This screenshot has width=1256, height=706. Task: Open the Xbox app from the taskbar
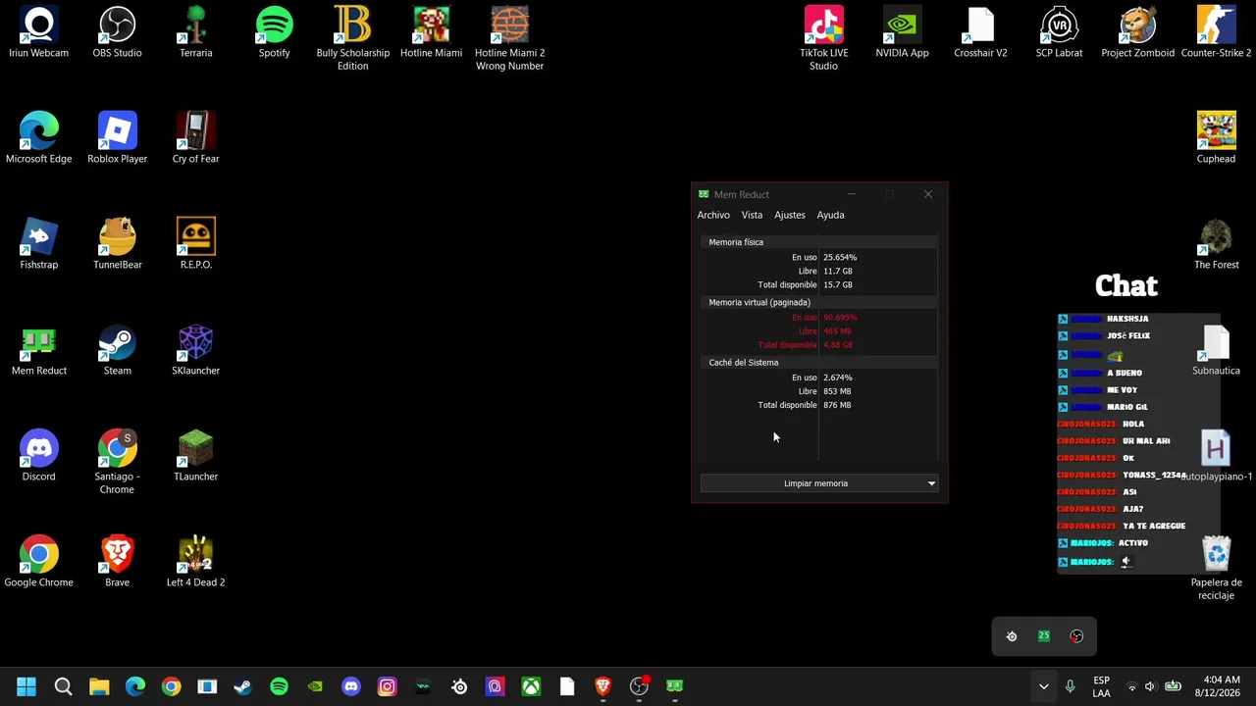tap(531, 686)
